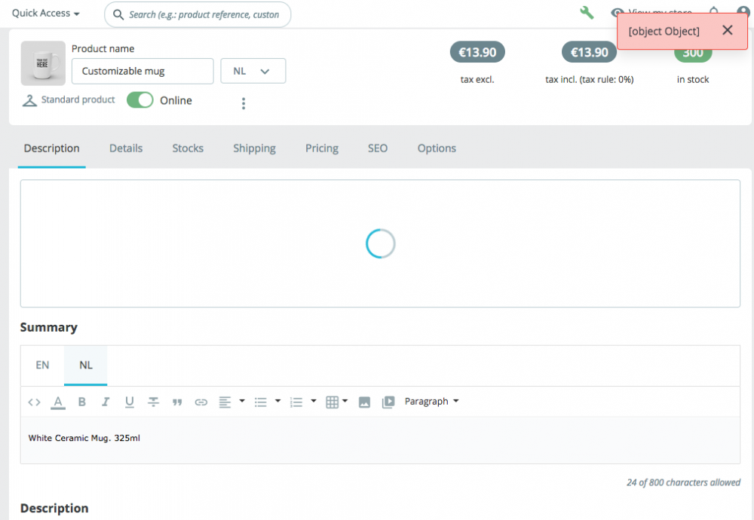Click the tax excl. €13.90 price badge
This screenshot has width=754, height=520.
477,52
